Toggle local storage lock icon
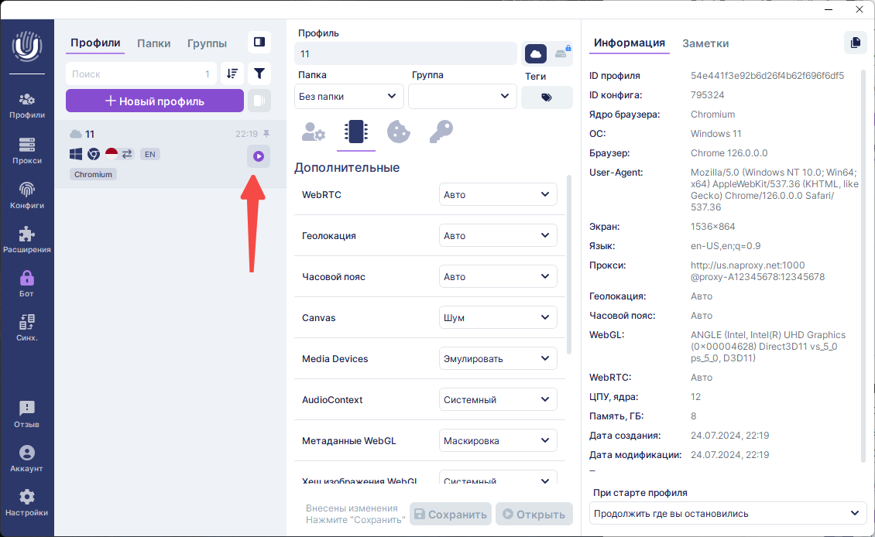 pos(561,53)
